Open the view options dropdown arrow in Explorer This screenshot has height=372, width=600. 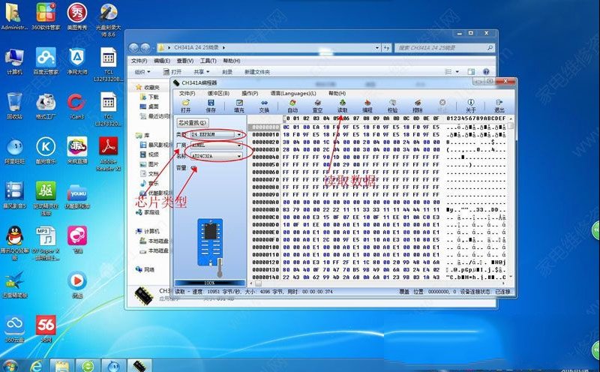point(457,72)
